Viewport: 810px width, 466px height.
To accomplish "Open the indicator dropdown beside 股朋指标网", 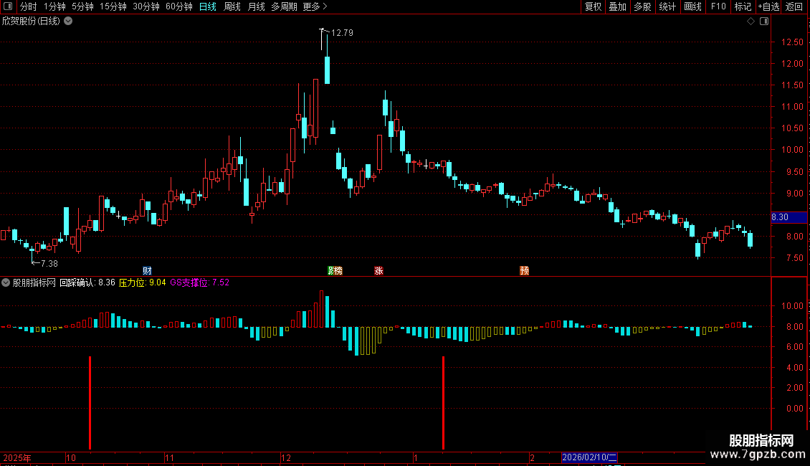I will pyautogui.click(x=6, y=282).
